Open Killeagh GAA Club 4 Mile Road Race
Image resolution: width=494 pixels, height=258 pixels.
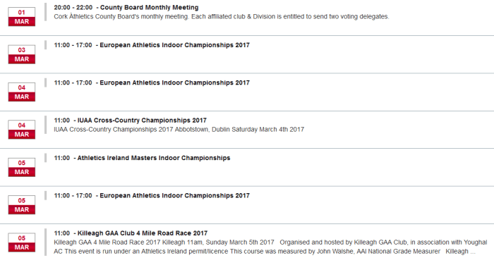pos(143,233)
